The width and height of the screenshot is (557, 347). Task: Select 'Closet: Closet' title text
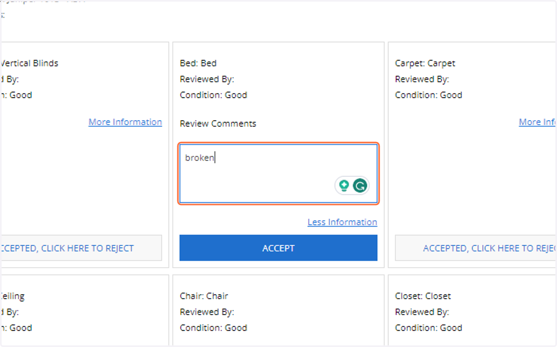click(x=423, y=296)
